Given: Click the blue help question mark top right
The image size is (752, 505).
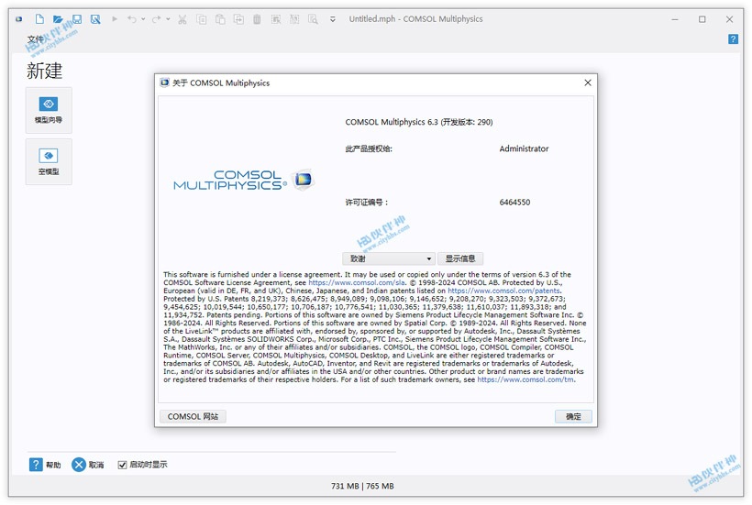Looking at the screenshot, I should (x=733, y=38).
